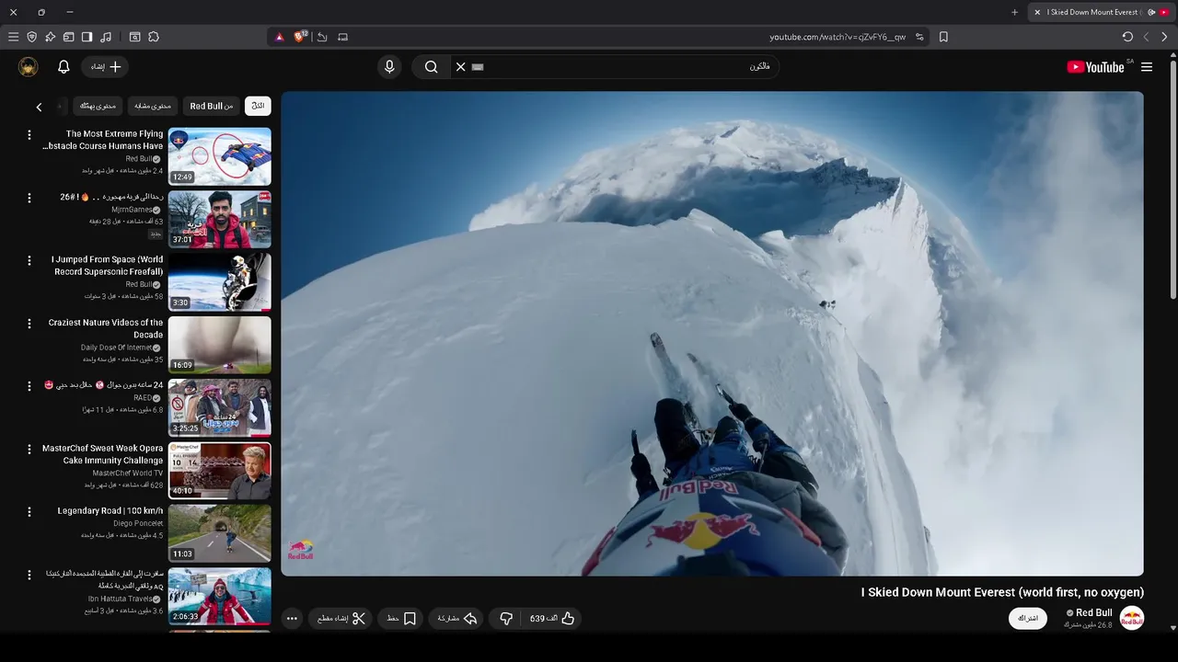Open the I Jumped From Space thumbnail
1178x662 pixels.
pyautogui.click(x=220, y=282)
